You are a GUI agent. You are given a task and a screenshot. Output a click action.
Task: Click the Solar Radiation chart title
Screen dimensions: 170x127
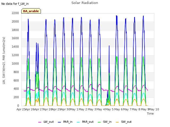click(x=85, y=3)
